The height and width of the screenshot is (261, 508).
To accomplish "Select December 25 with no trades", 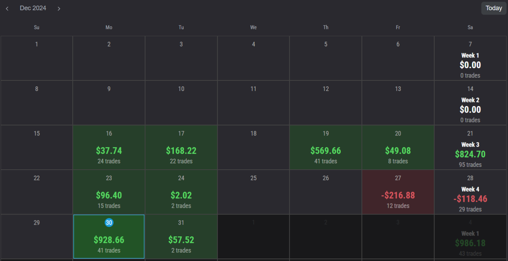I will coord(253,192).
